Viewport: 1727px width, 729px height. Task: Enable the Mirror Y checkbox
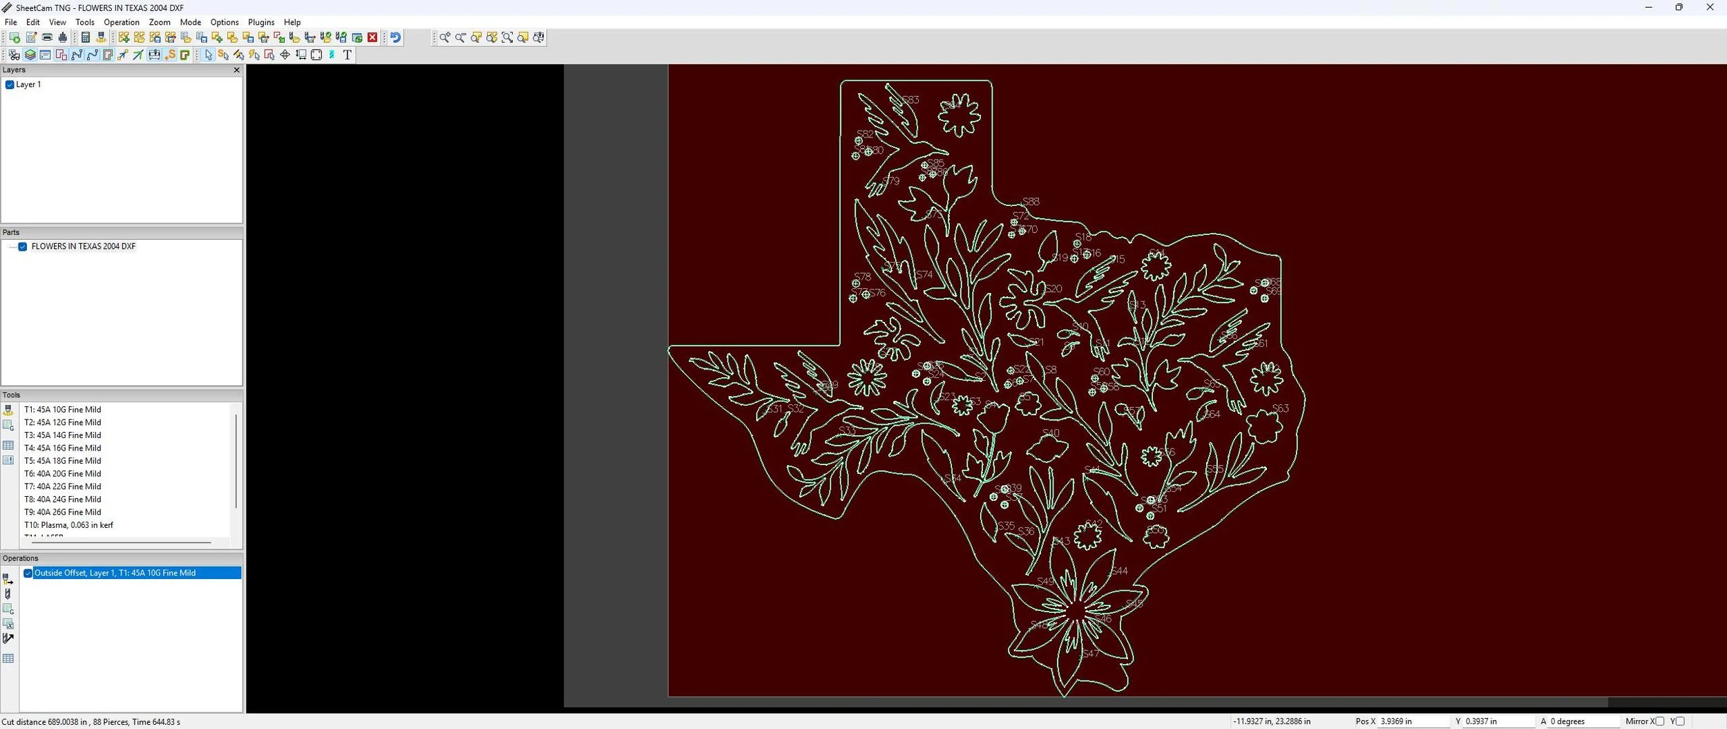(1680, 721)
